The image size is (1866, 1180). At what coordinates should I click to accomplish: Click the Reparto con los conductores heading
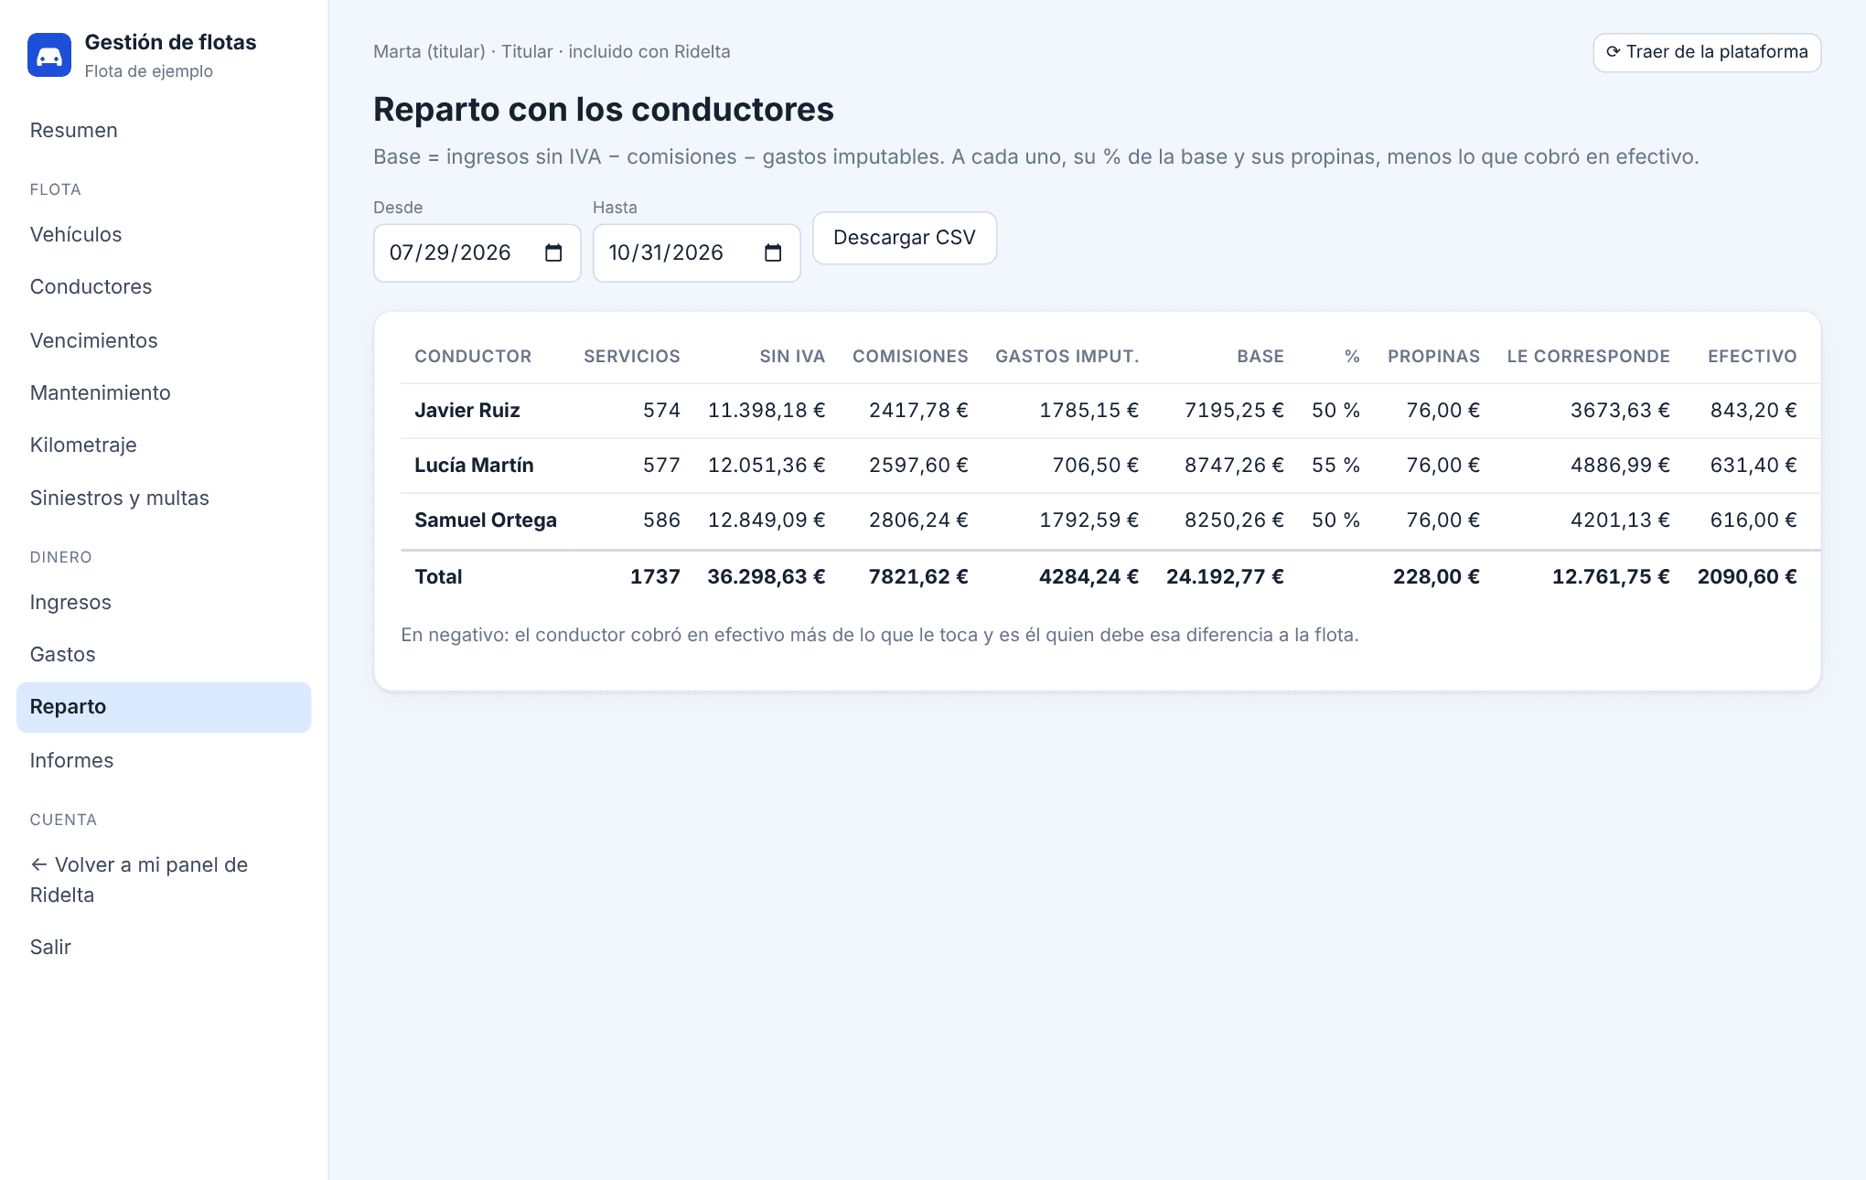click(x=604, y=110)
